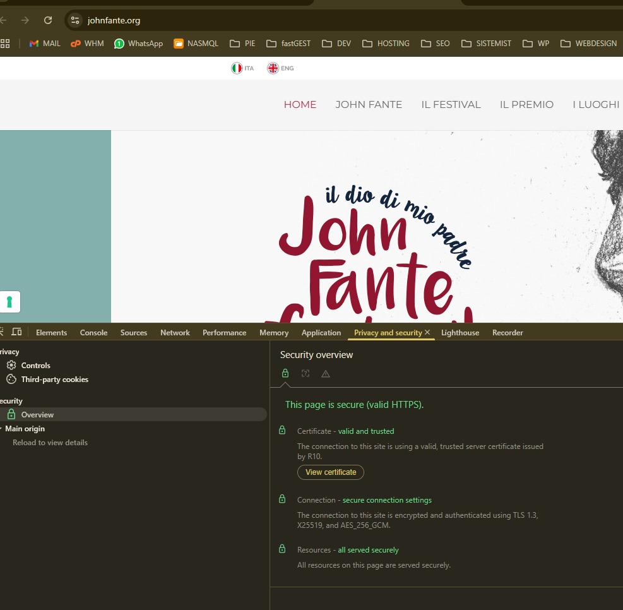
Task: Open the WHM cPanel bookmark
Action: (x=87, y=44)
